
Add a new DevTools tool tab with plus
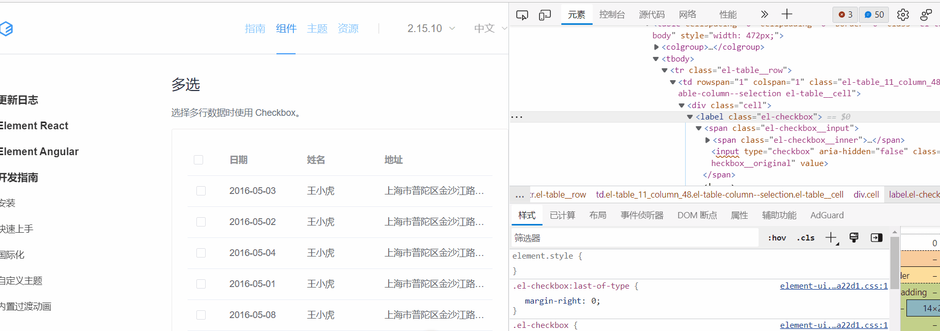coord(787,14)
